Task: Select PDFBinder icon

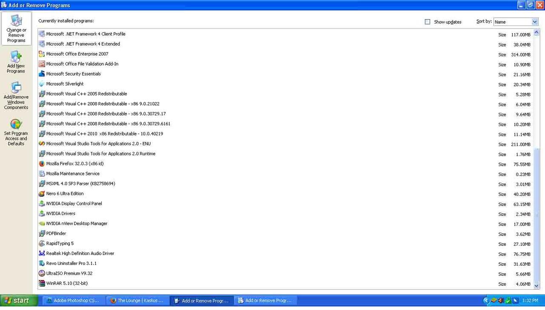Action: point(42,233)
